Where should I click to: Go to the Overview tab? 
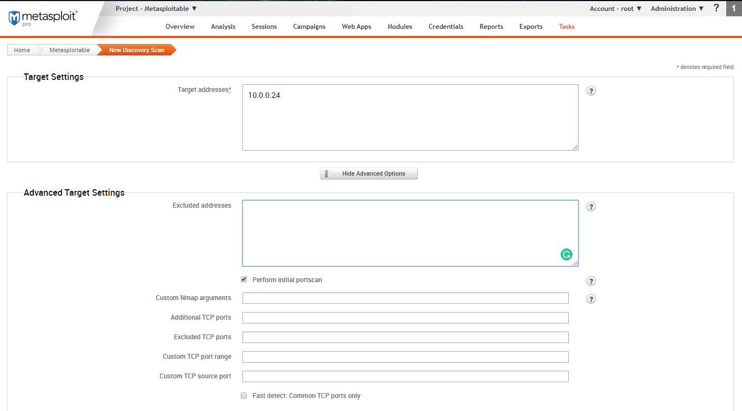click(180, 27)
